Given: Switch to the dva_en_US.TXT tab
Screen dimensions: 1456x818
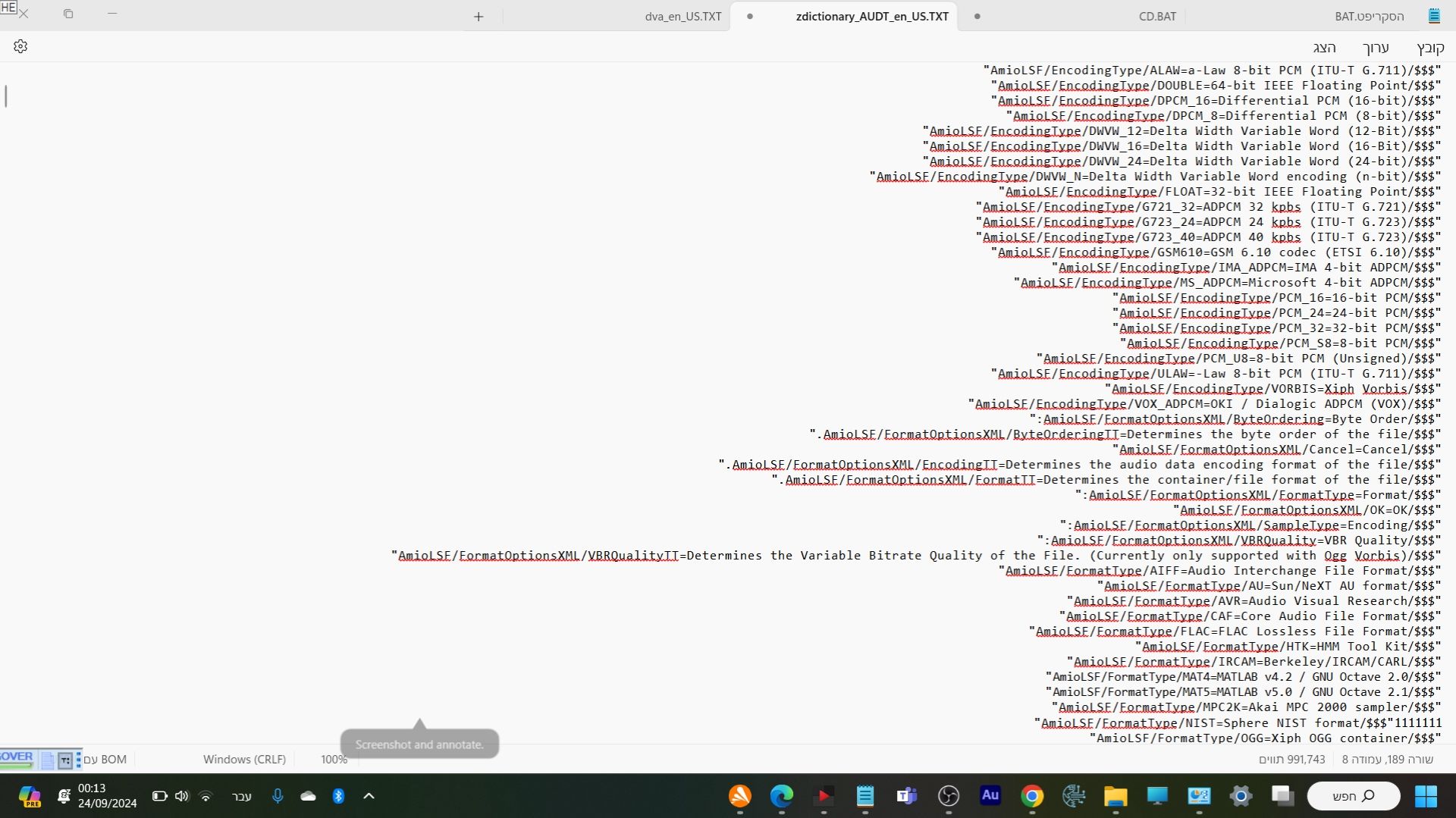Looking at the screenshot, I should [x=682, y=17].
